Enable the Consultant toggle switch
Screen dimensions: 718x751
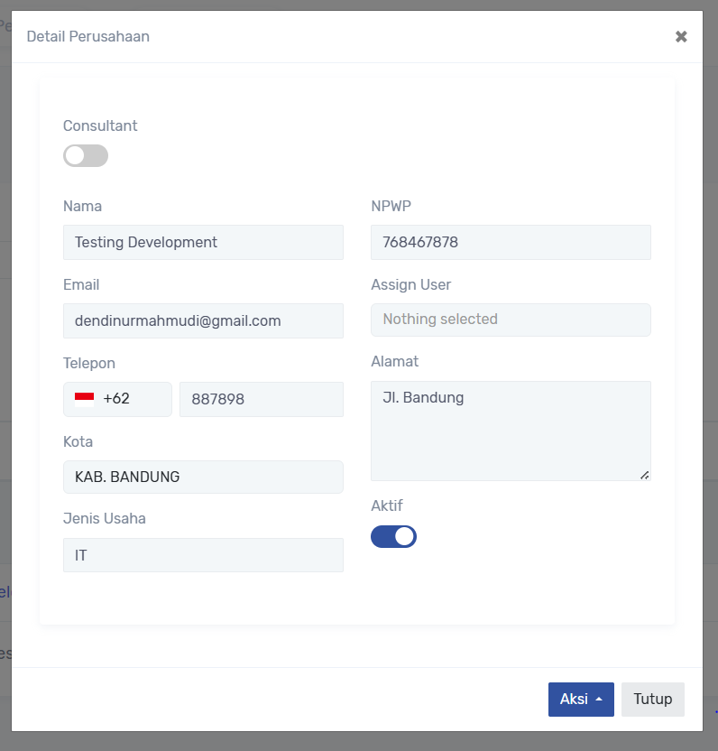(x=86, y=156)
